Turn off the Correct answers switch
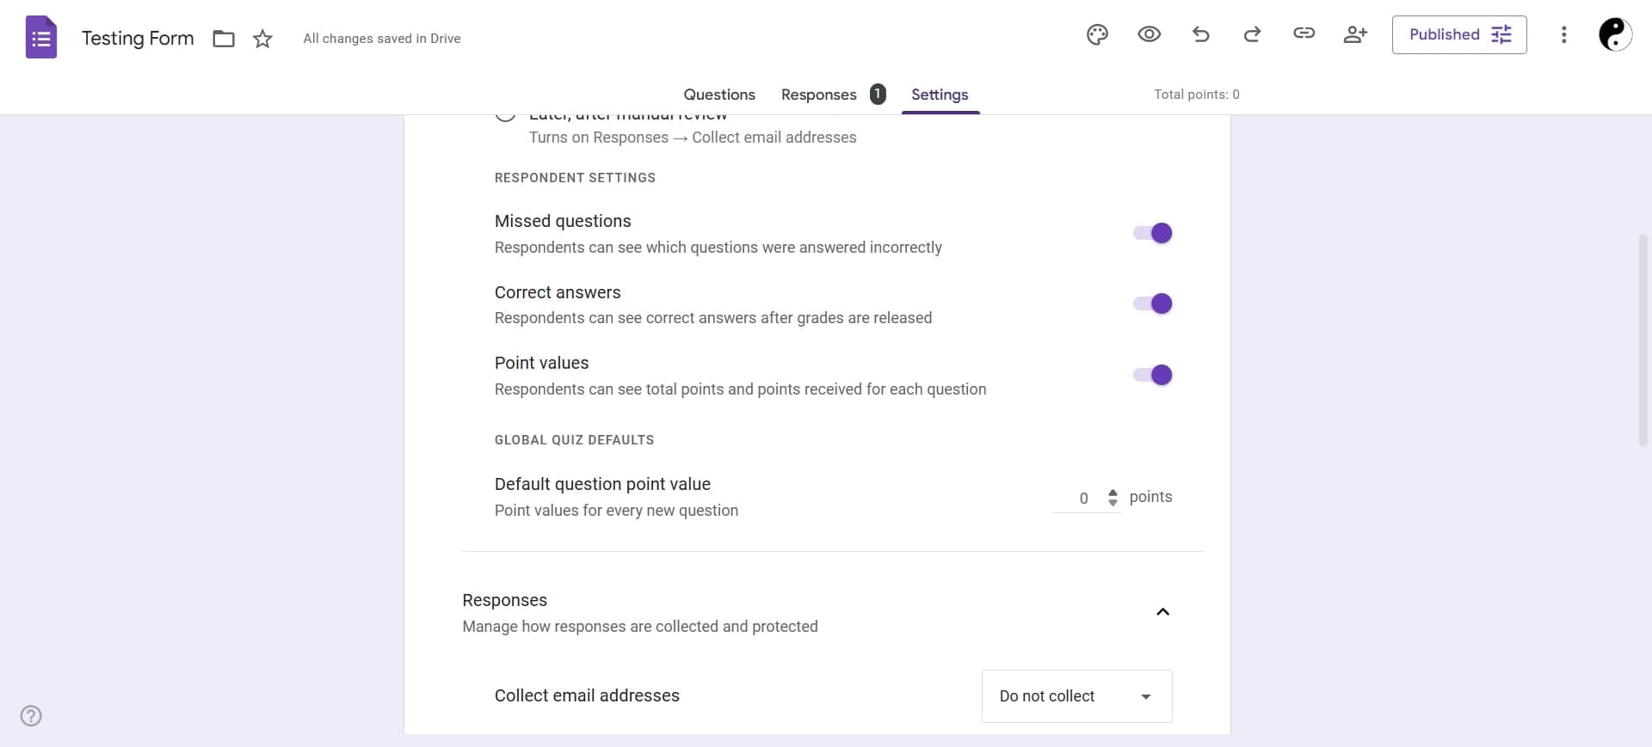Viewport: 1652px width, 747px height. pos(1152,303)
